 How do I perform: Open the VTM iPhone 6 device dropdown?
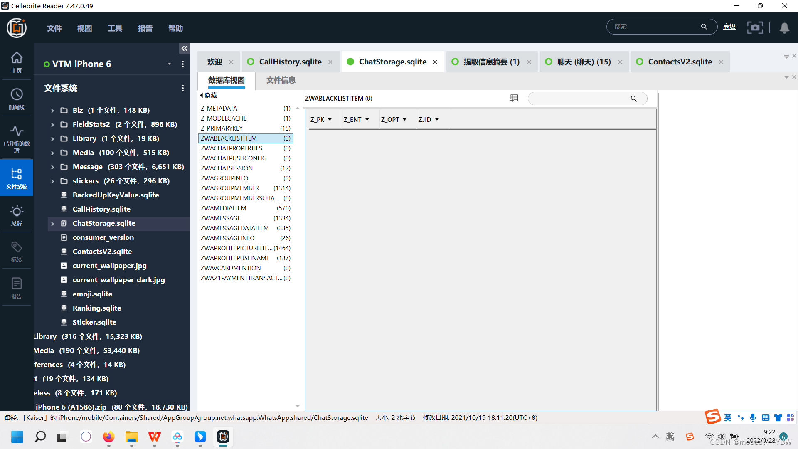click(170, 64)
